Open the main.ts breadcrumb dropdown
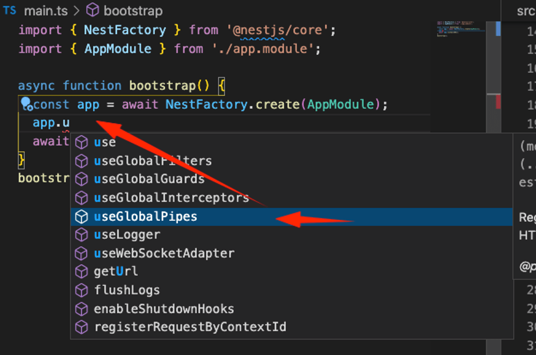Viewport: 536px width, 355px height. [46, 10]
